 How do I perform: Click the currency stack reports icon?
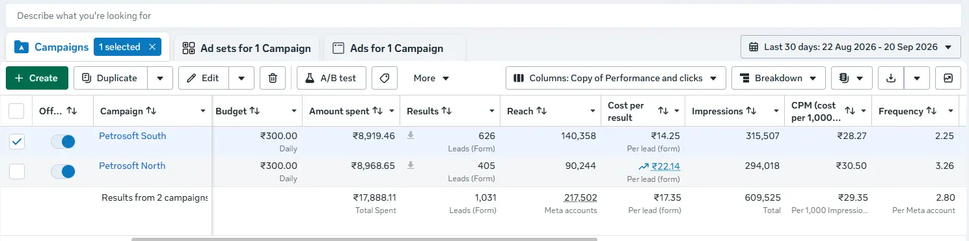(851, 78)
